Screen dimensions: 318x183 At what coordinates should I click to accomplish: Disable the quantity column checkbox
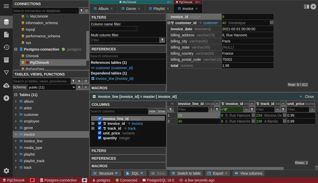pyautogui.click(x=100, y=138)
